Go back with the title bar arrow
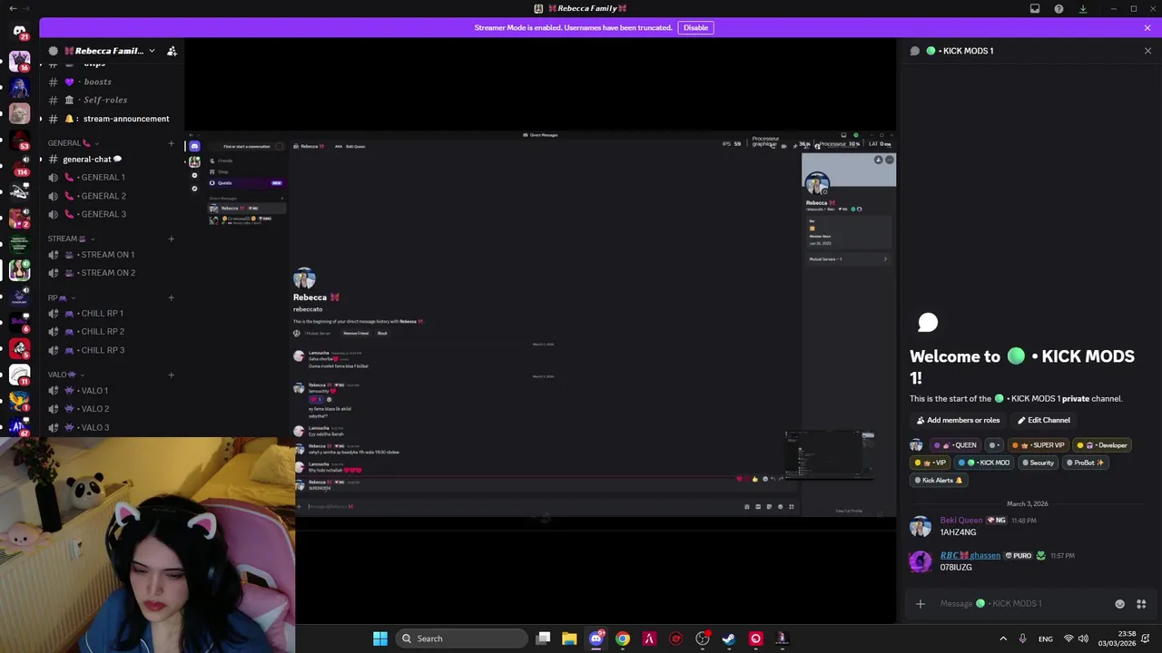Image resolution: width=1162 pixels, height=653 pixels. 13,8
